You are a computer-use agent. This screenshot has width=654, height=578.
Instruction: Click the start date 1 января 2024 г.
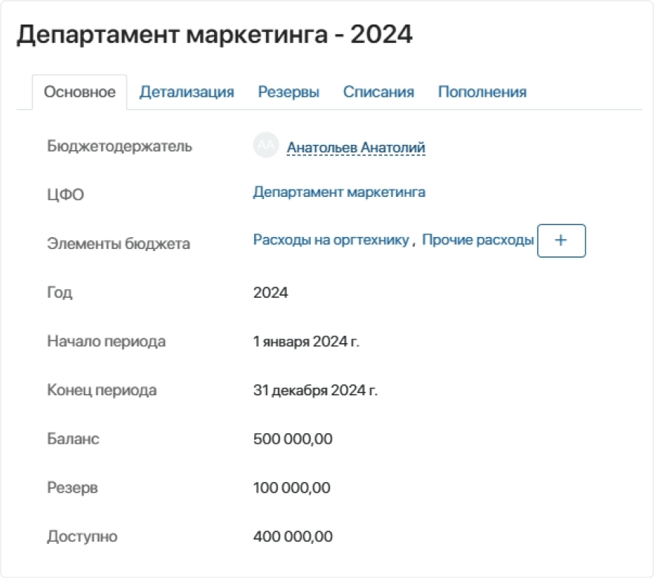point(306,342)
